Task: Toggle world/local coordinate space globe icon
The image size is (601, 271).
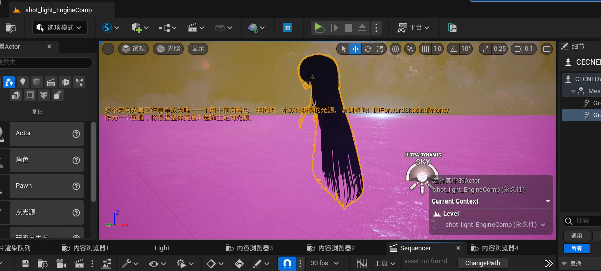Action: tap(396, 49)
